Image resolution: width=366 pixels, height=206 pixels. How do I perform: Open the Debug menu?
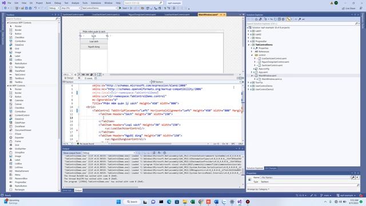pyautogui.click(x=57, y=3)
